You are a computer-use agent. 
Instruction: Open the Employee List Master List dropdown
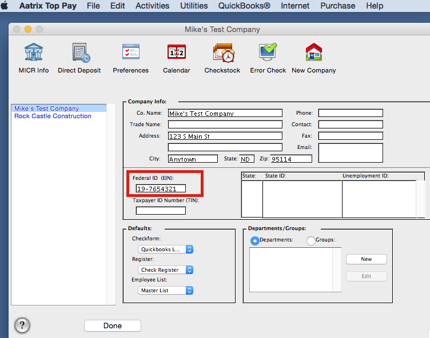tap(166, 291)
